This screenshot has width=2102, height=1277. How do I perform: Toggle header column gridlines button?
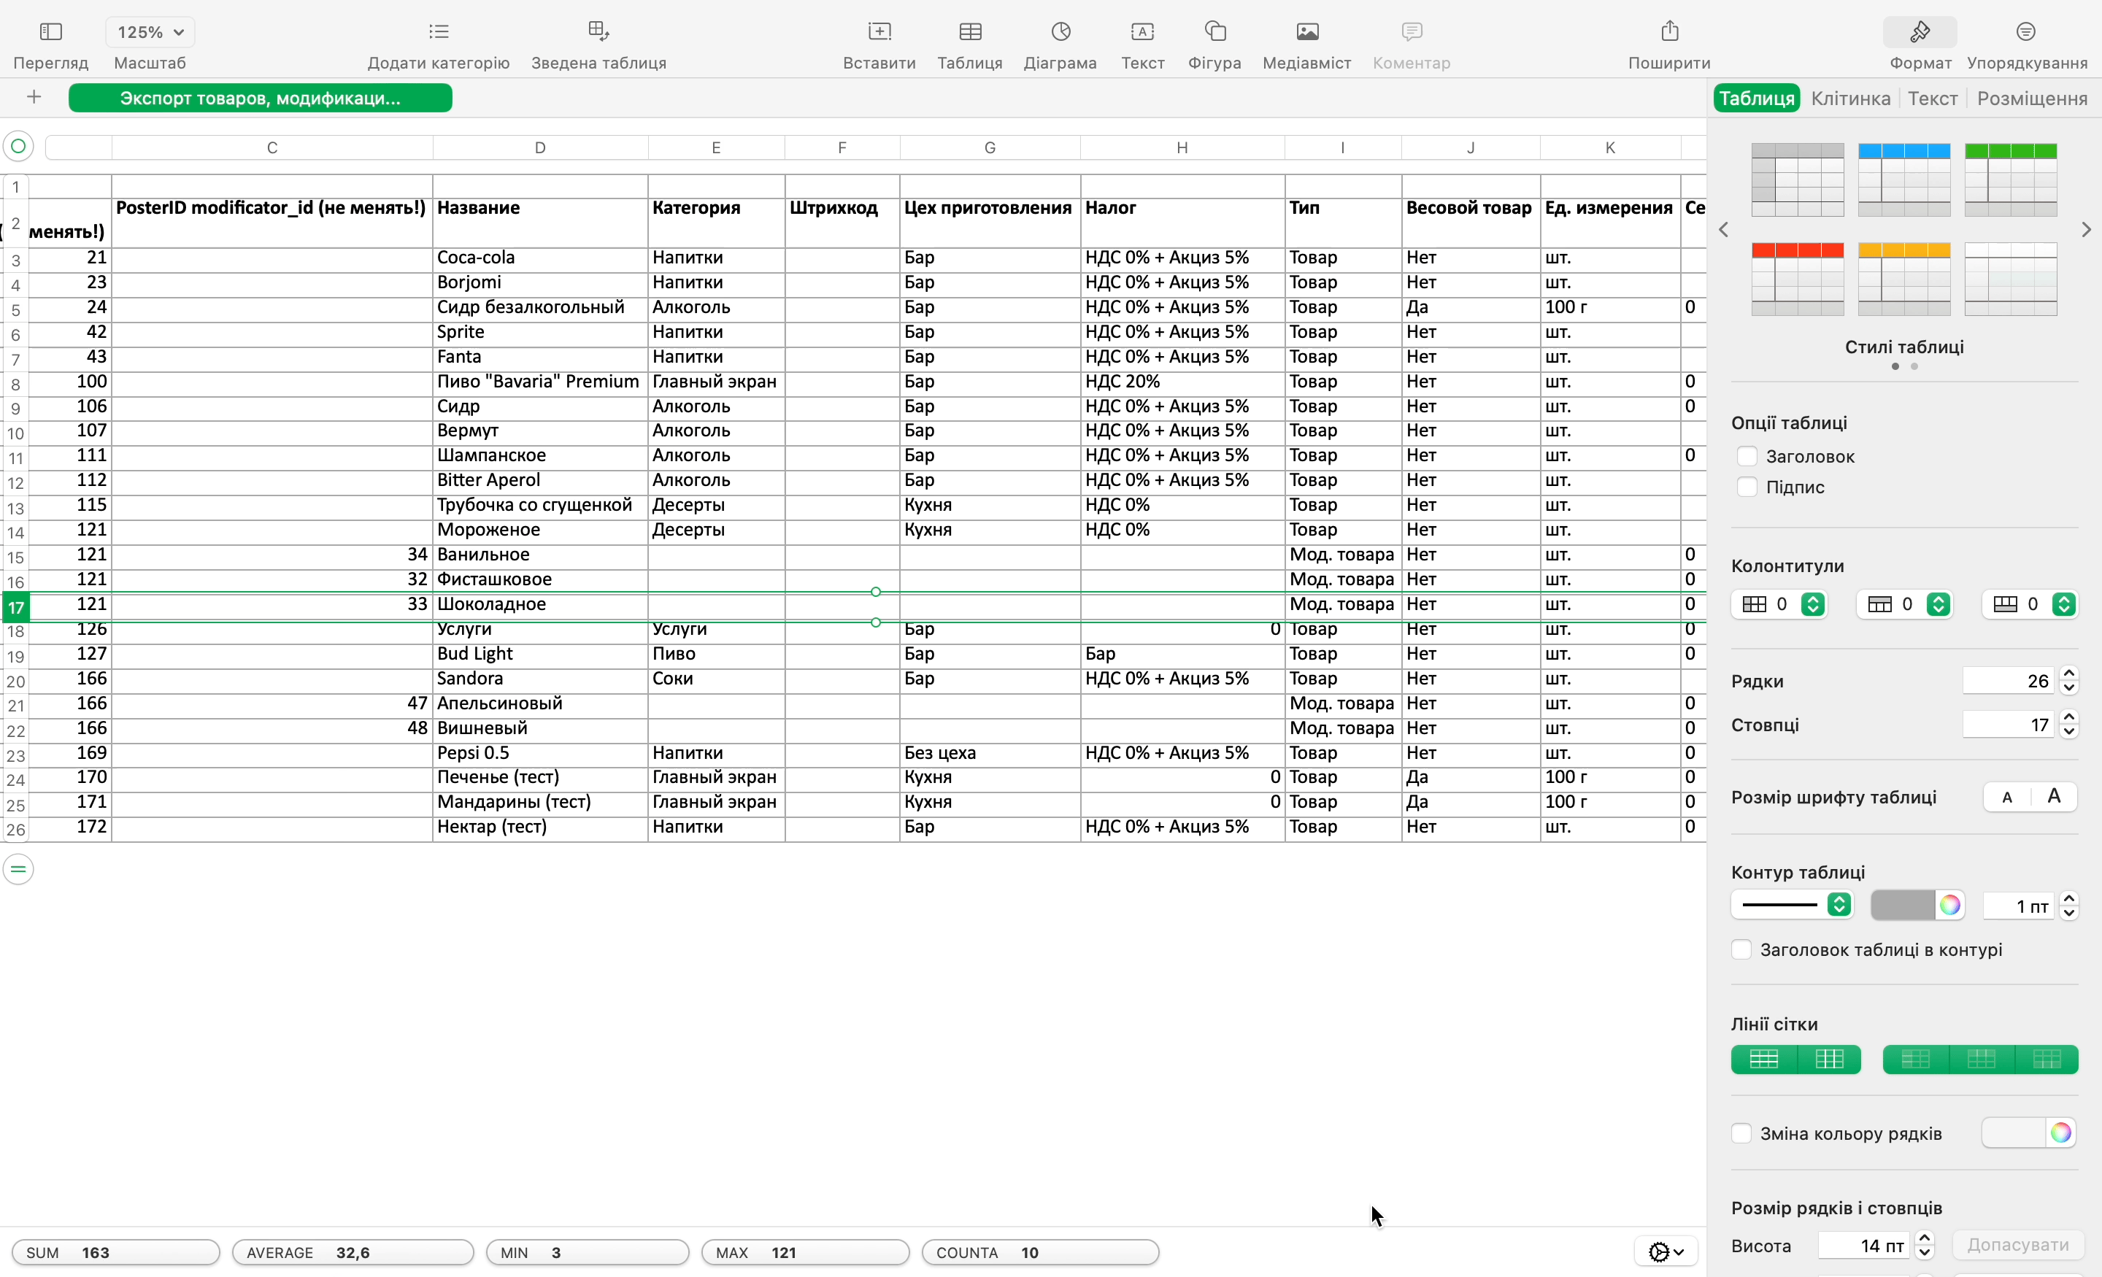(x=1915, y=1059)
